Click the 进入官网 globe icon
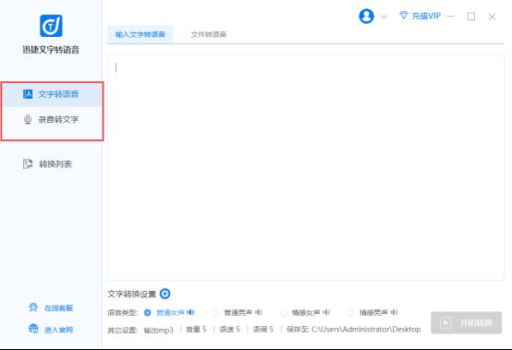This screenshot has height=350, width=512. pyautogui.click(x=33, y=329)
